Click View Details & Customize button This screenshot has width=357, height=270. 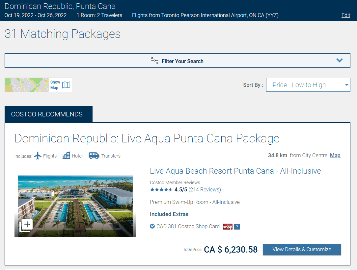tap(302, 249)
